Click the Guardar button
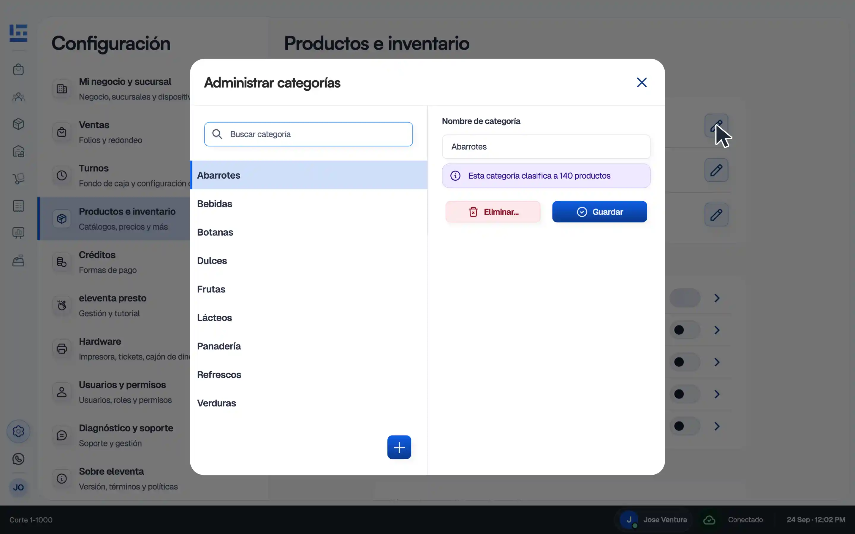 click(x=600, y=212)
